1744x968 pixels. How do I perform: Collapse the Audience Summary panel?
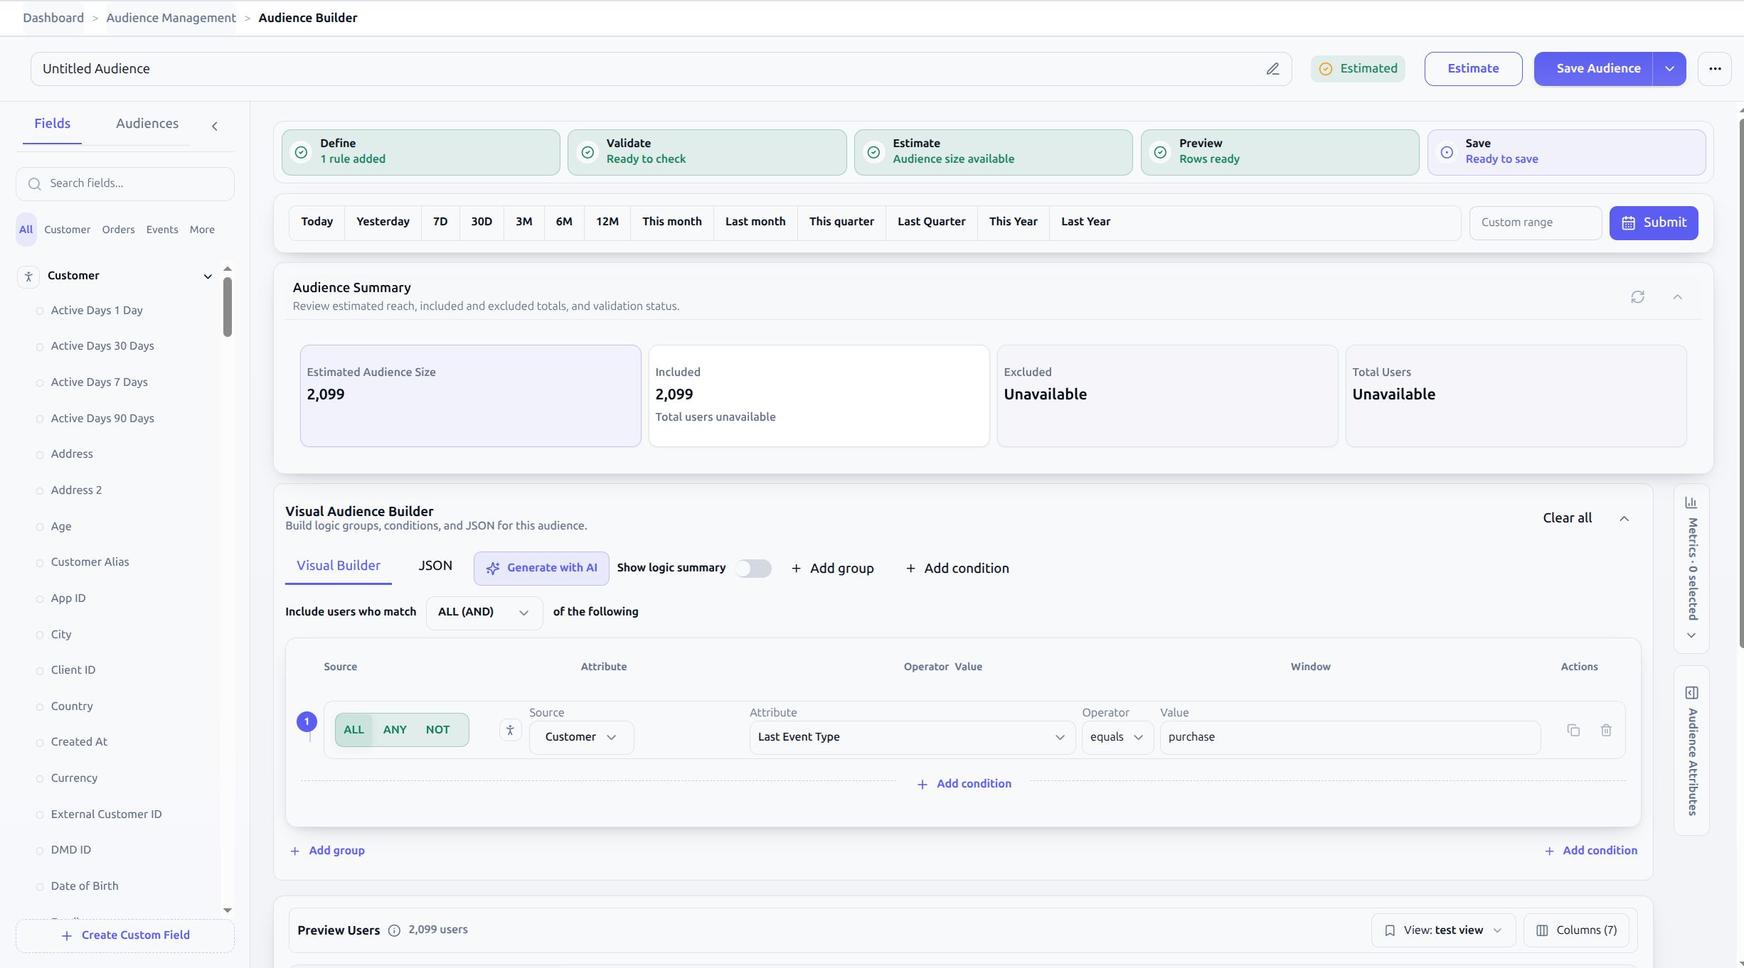coord(1677,297)
